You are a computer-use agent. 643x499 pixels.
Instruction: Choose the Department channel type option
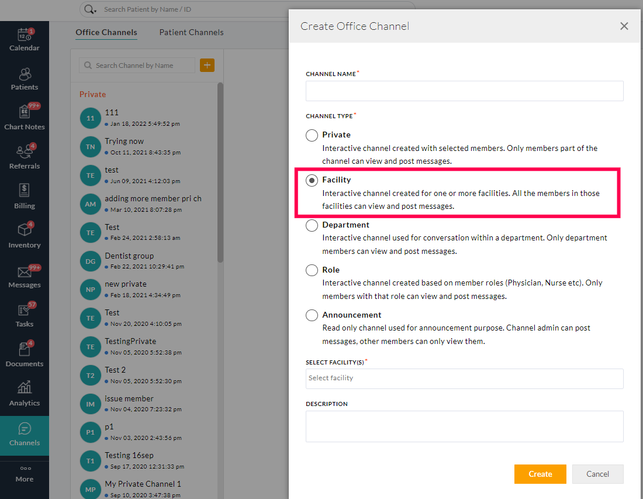tap(312, 225)
